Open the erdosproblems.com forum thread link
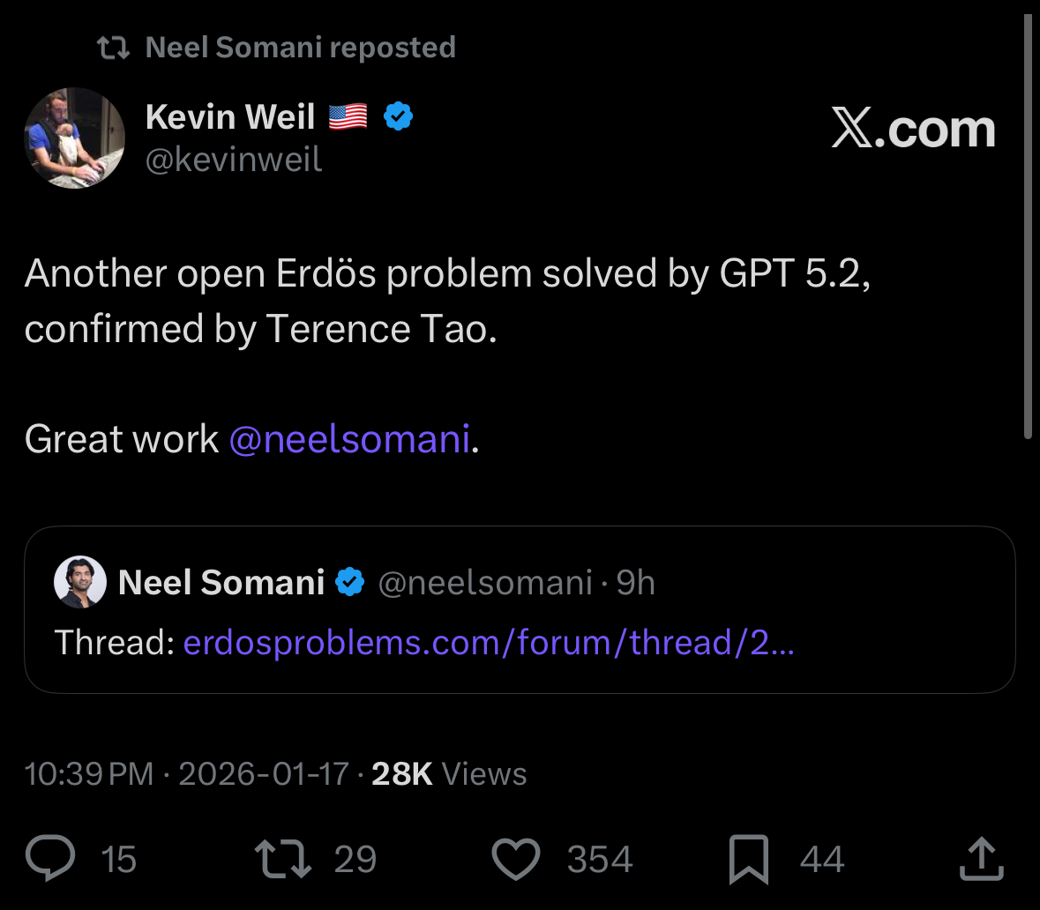Viewport: 1040px width, 910px height. 489,642
